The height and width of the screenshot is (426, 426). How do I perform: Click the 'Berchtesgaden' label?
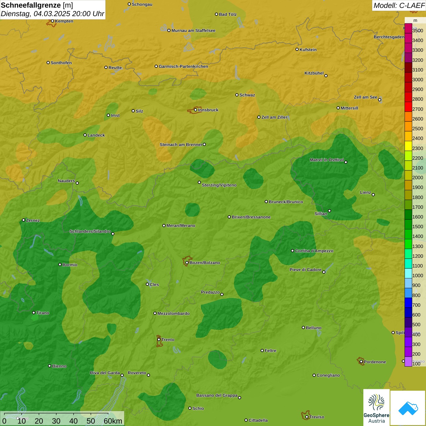389,37
